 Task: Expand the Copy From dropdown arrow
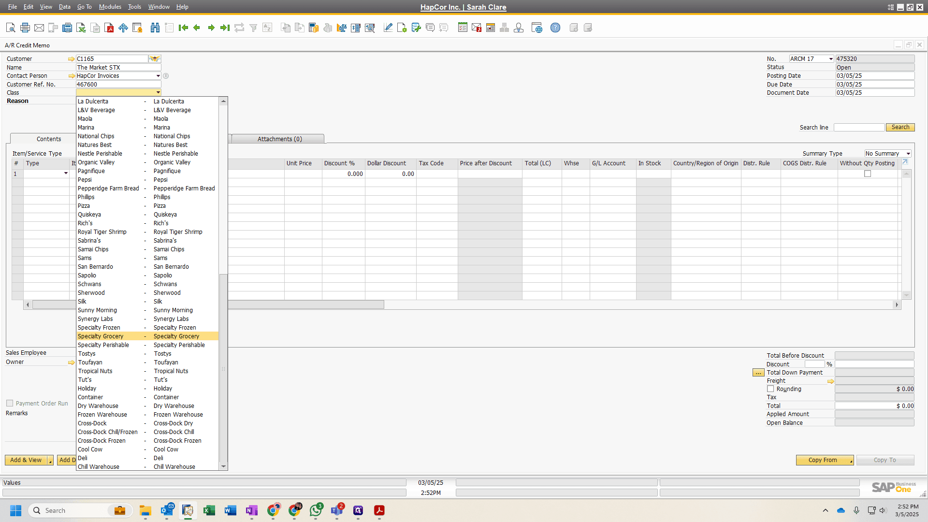point(851,460)
